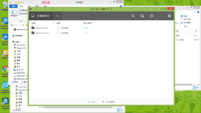Click the 0 B/s download speed indicator
201x113 pixels.
click(92, 102)
